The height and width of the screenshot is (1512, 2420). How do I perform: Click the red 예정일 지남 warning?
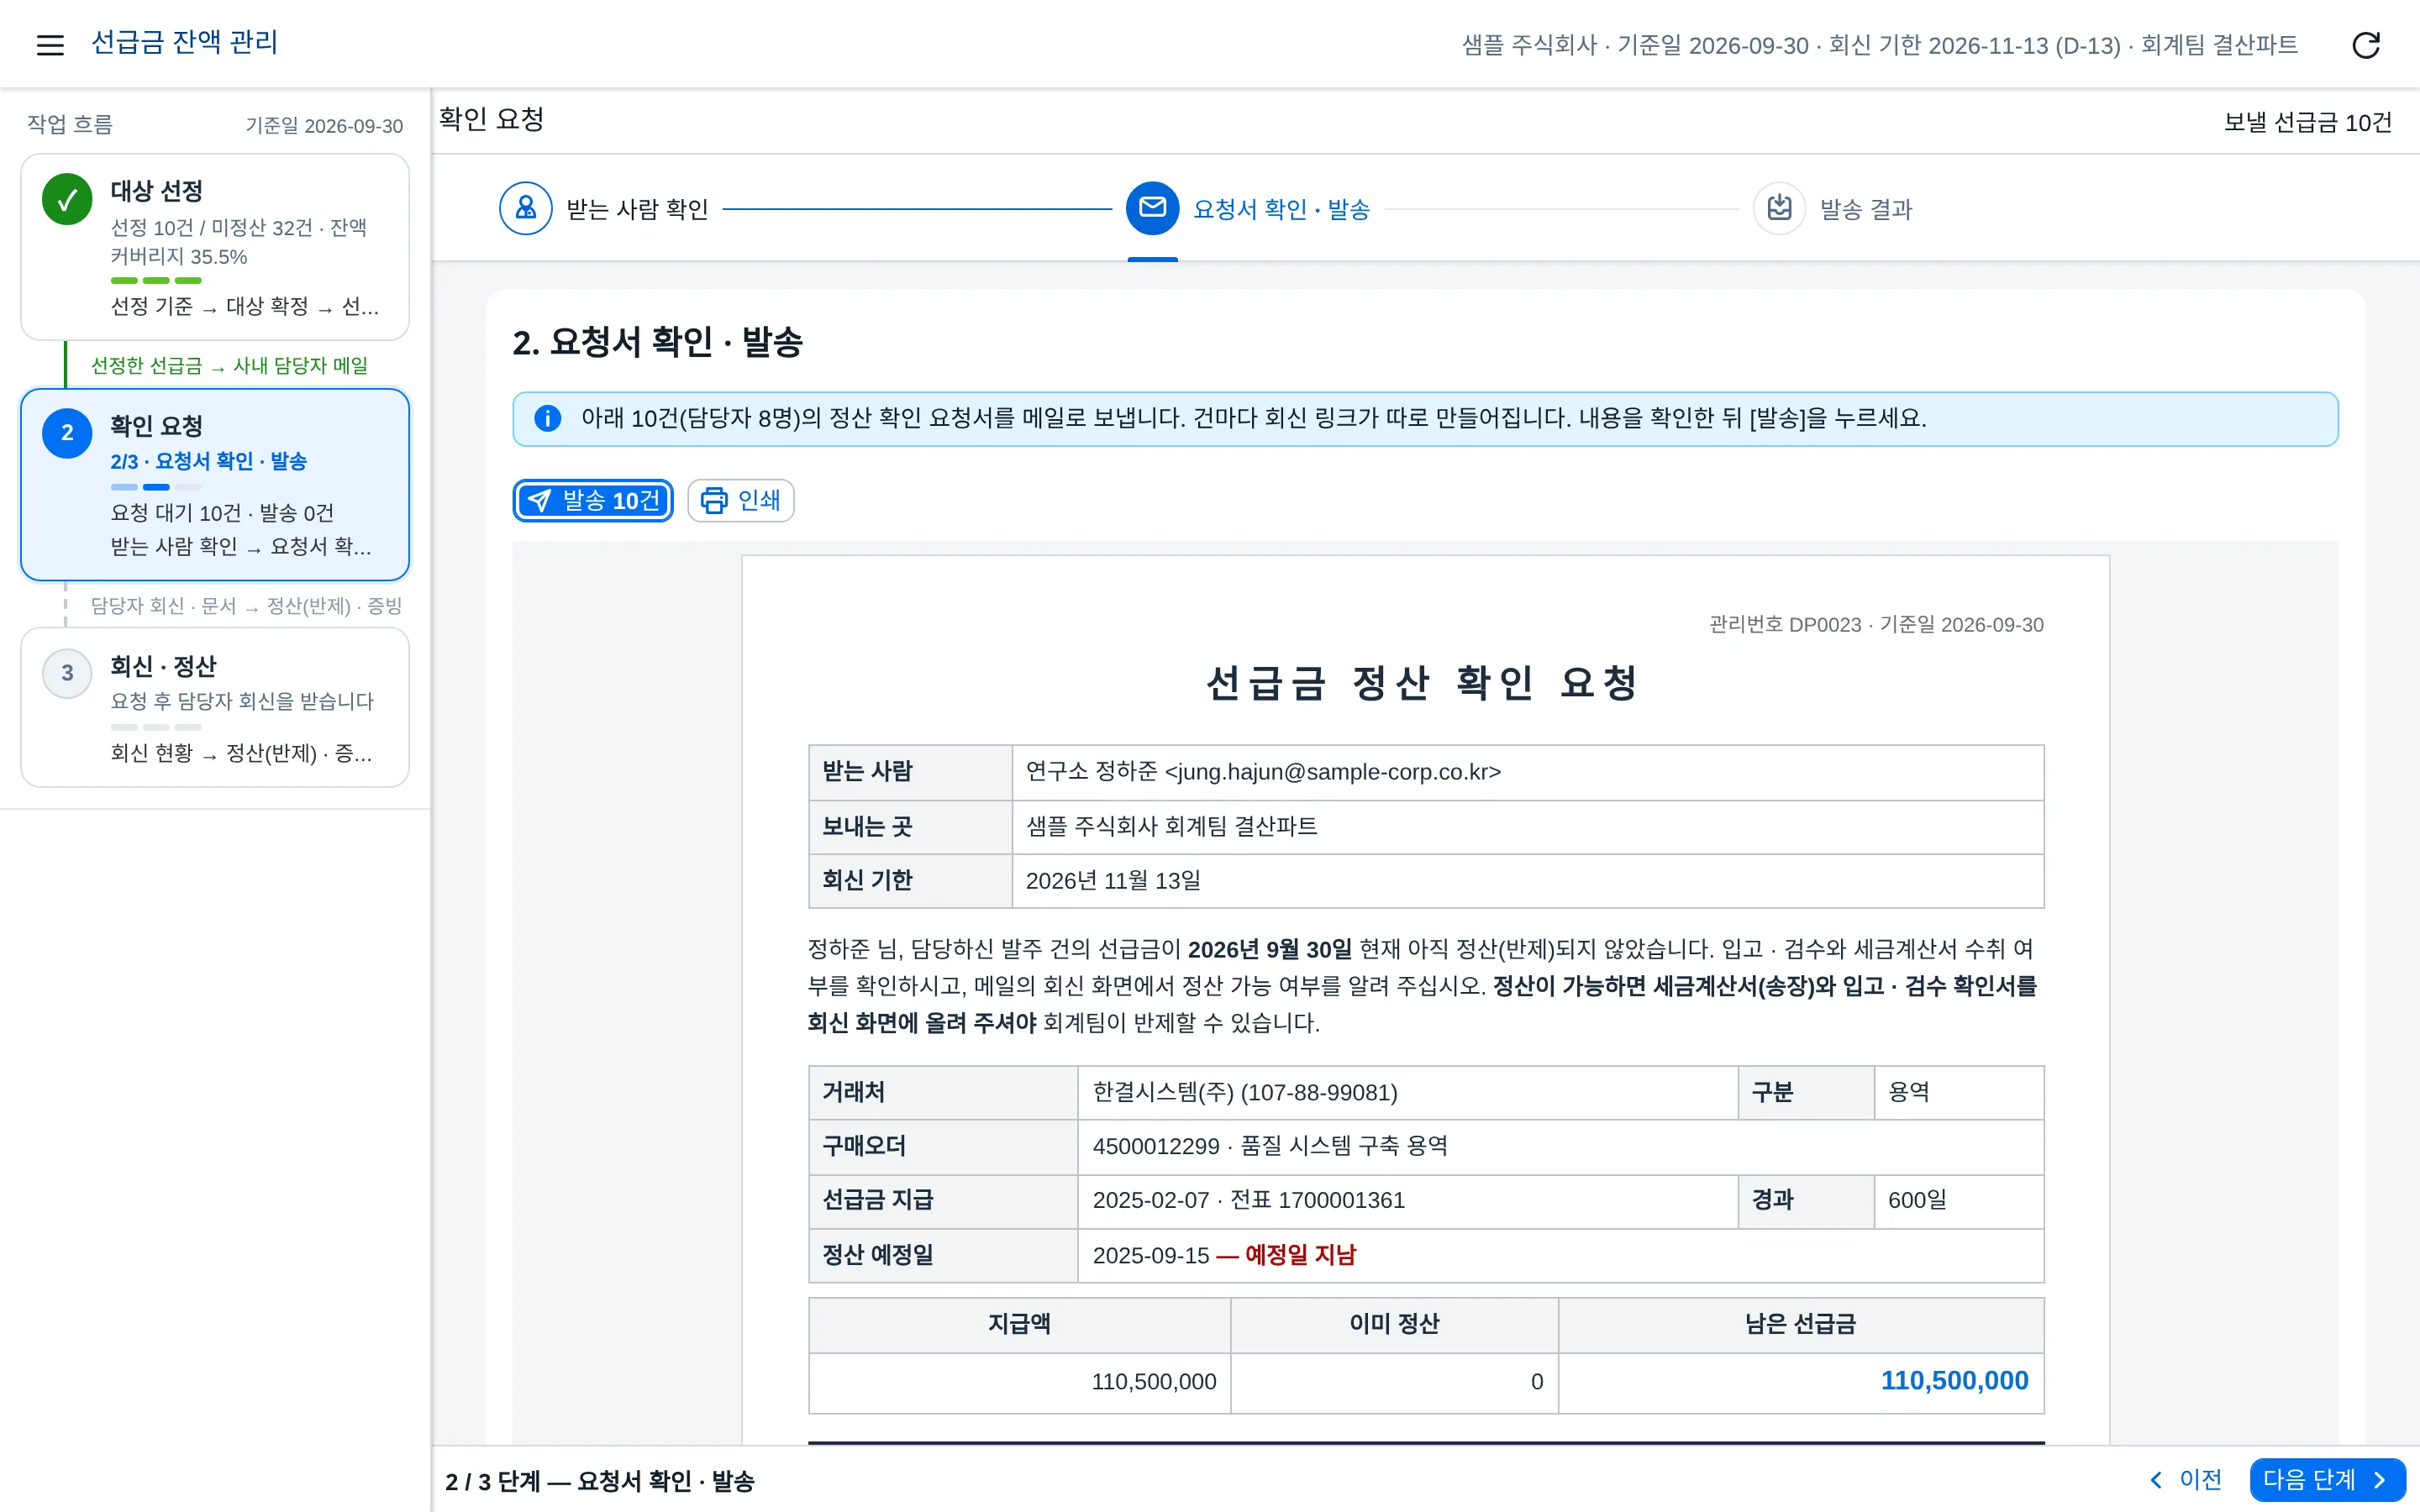click(x=1285, y=1255)
